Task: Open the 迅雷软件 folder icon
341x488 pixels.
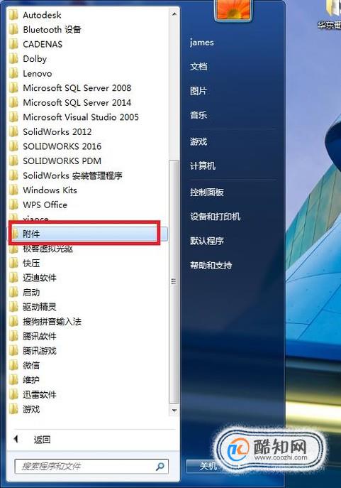Action: click(x=13, y=395)
